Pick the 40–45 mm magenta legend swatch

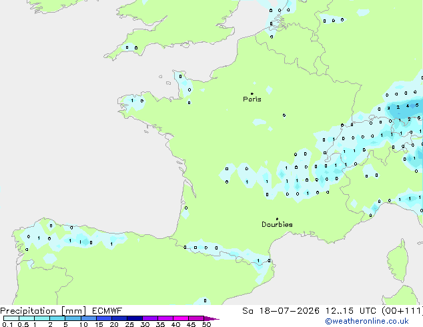181,318
